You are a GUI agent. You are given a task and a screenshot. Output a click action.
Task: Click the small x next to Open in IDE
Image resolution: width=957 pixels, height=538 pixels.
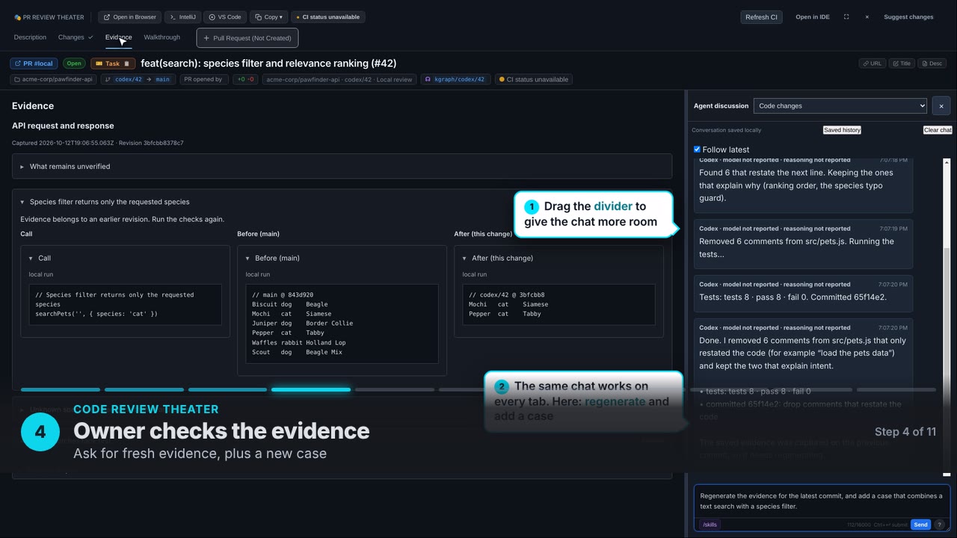click(867, 16)
